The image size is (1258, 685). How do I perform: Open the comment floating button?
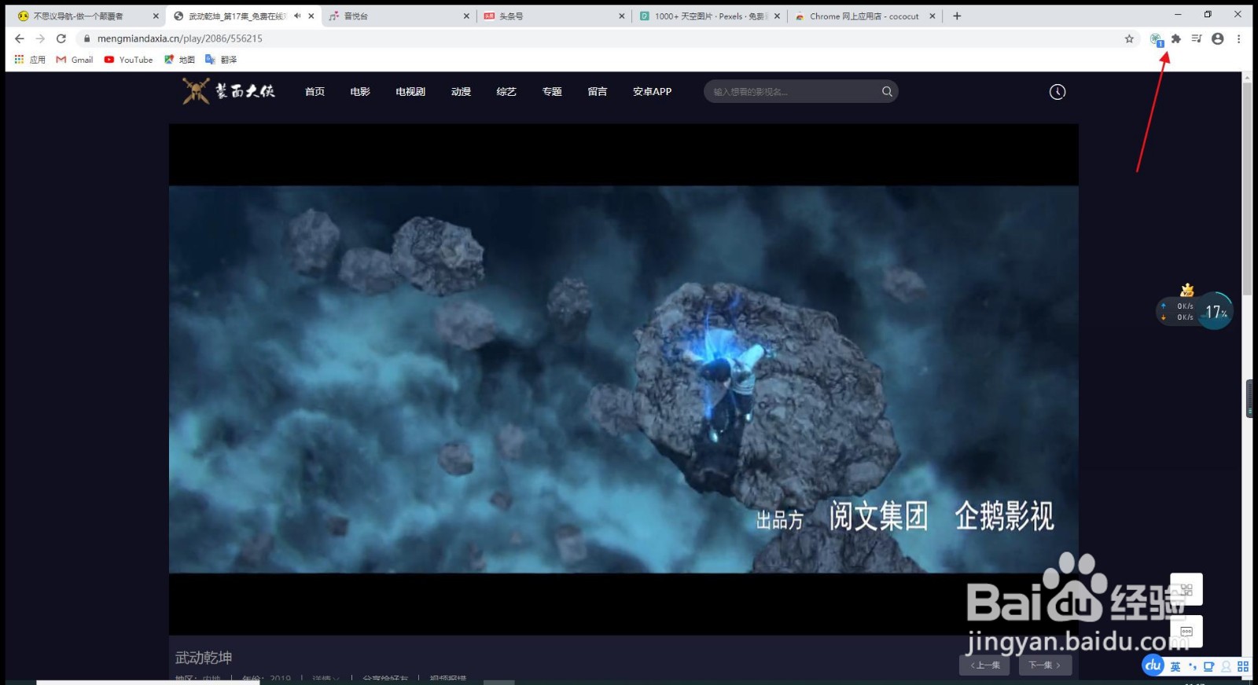pyautogui.click(x=1186, y=632)
